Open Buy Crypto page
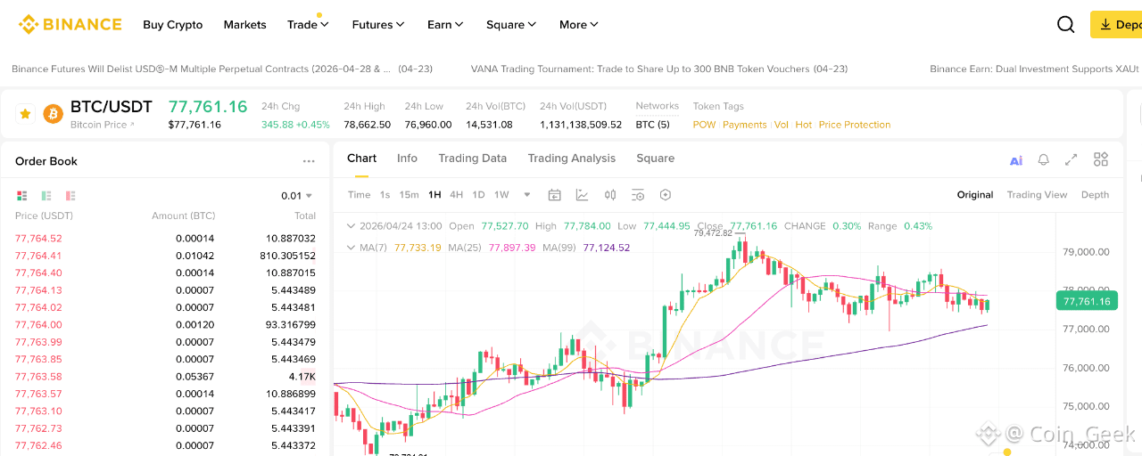Screen dimensions: 1142x456 (x=173, y=25)
